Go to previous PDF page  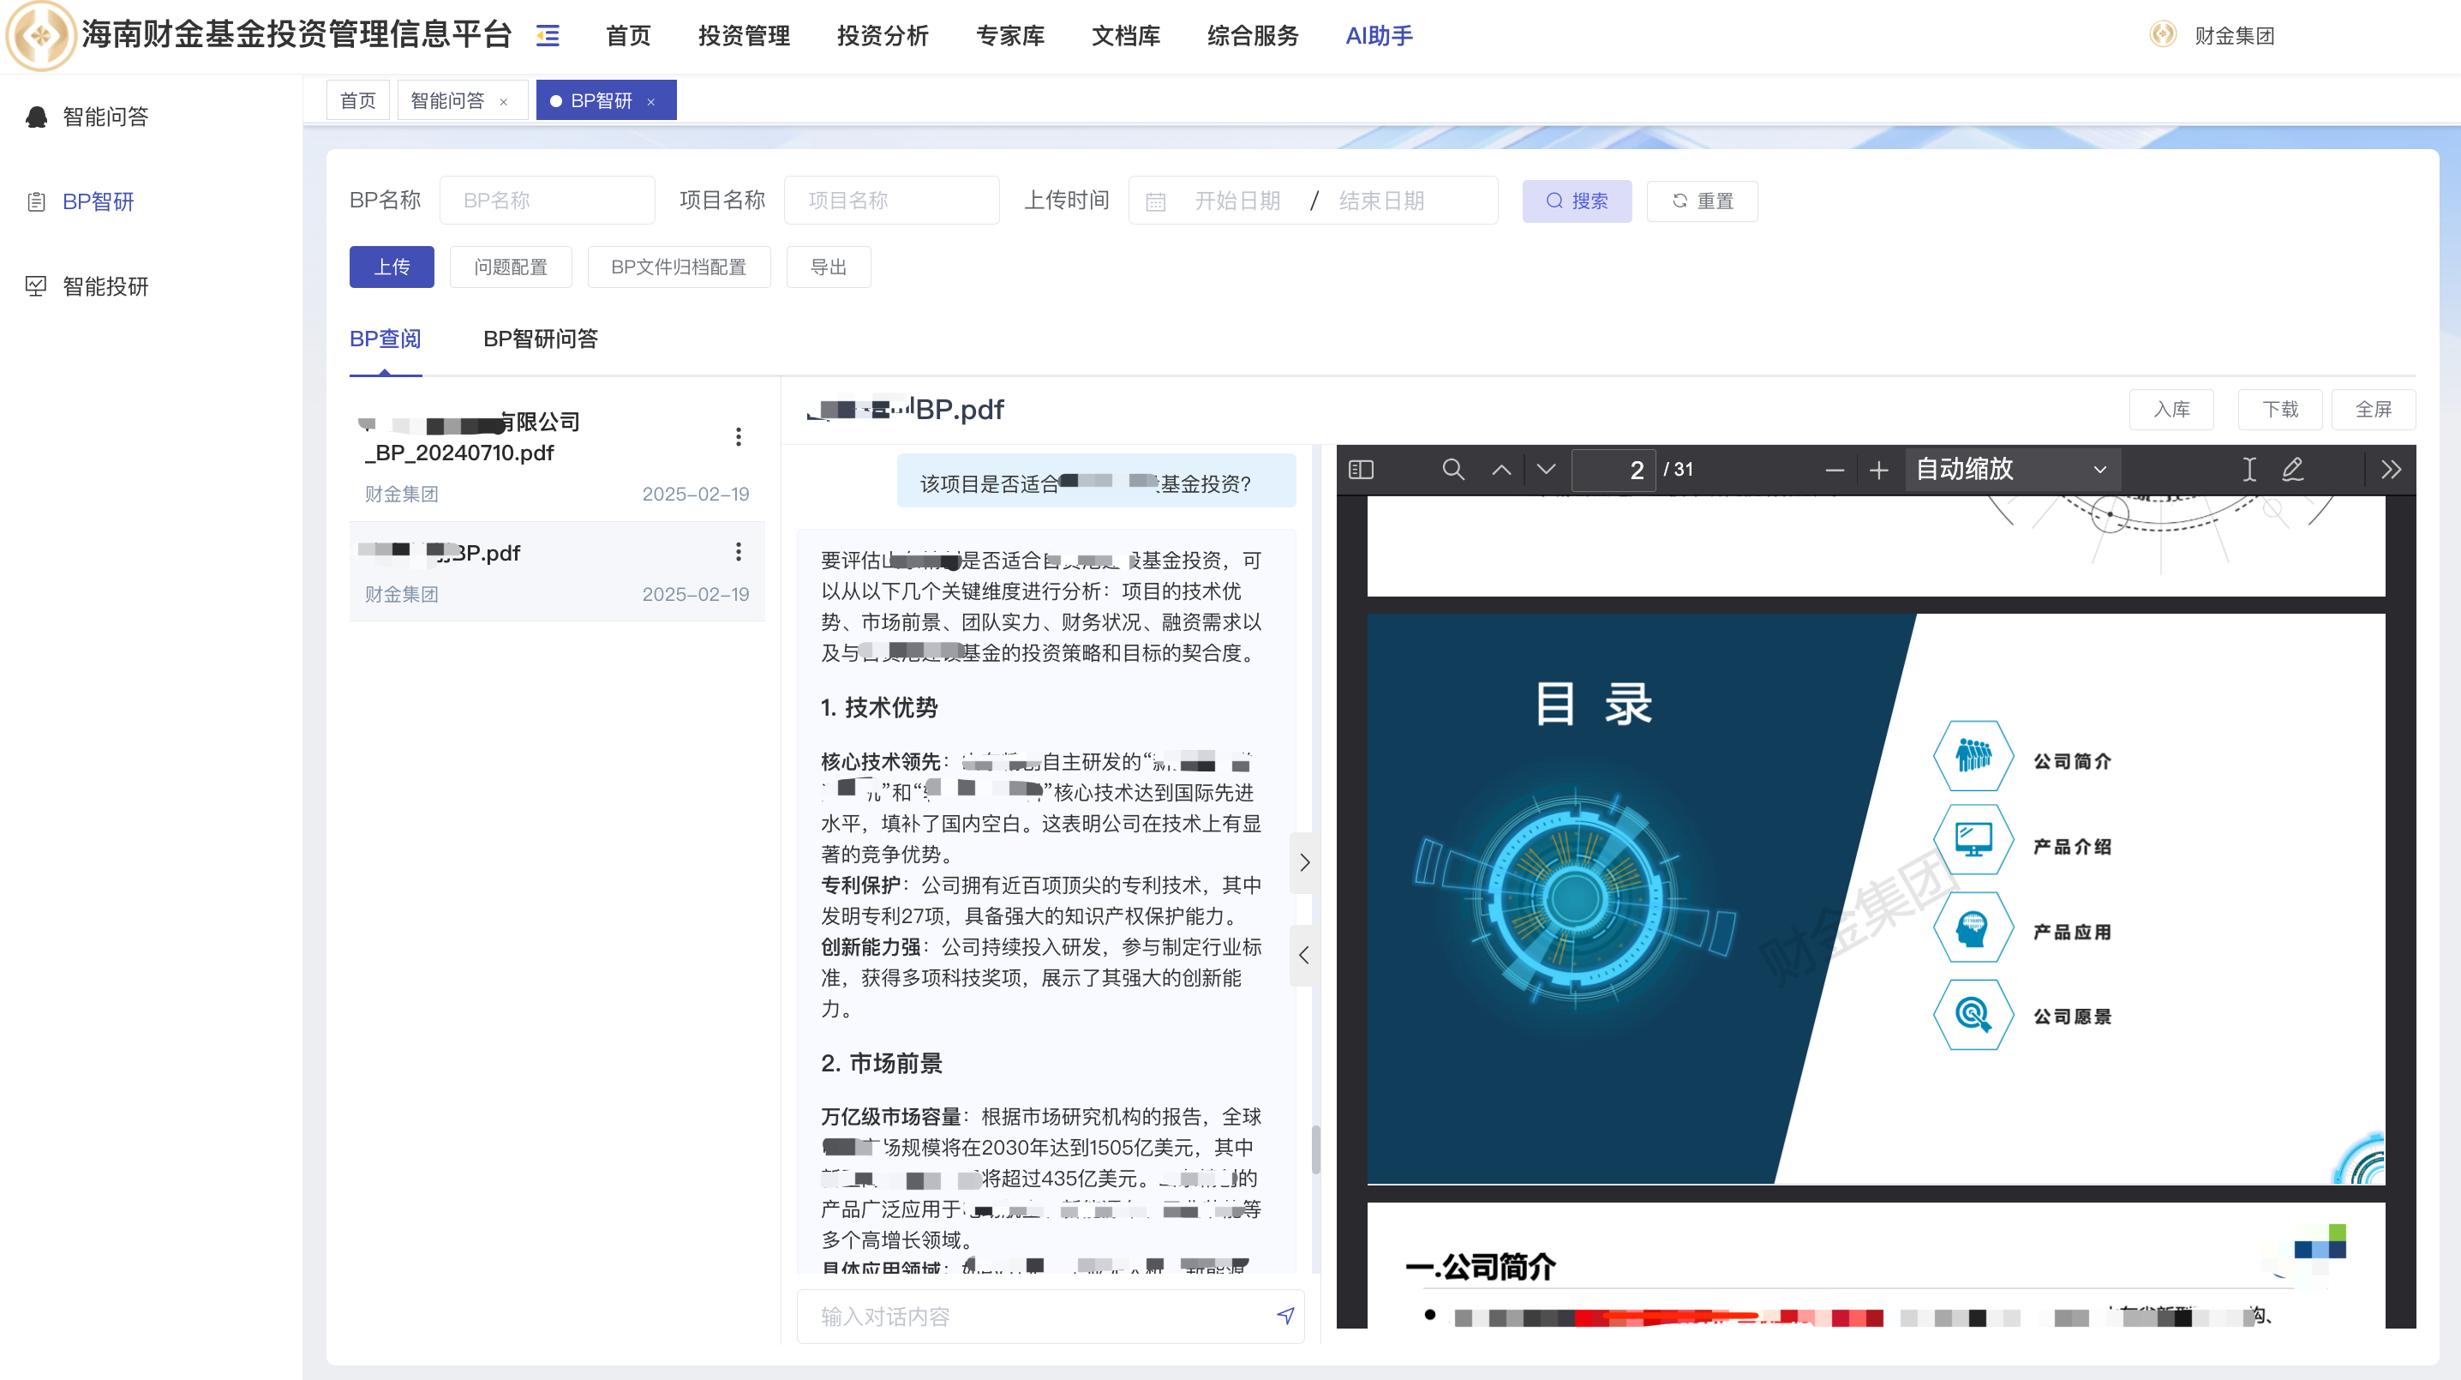[x=1502, y=469]
